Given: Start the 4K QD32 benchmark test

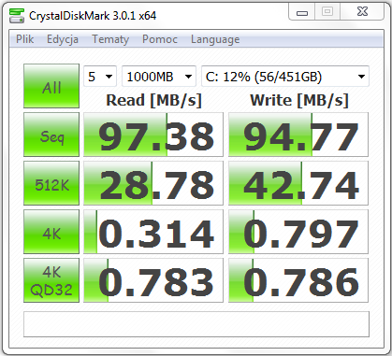Looking at the screenshot, I should (51, 280).
